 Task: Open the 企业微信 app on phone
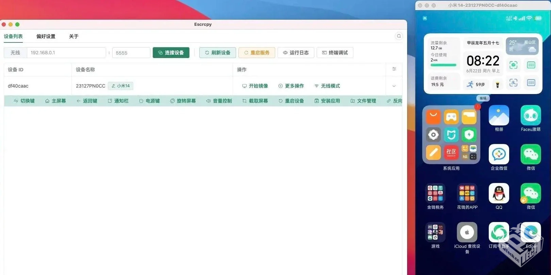click(x=499, y=154)
